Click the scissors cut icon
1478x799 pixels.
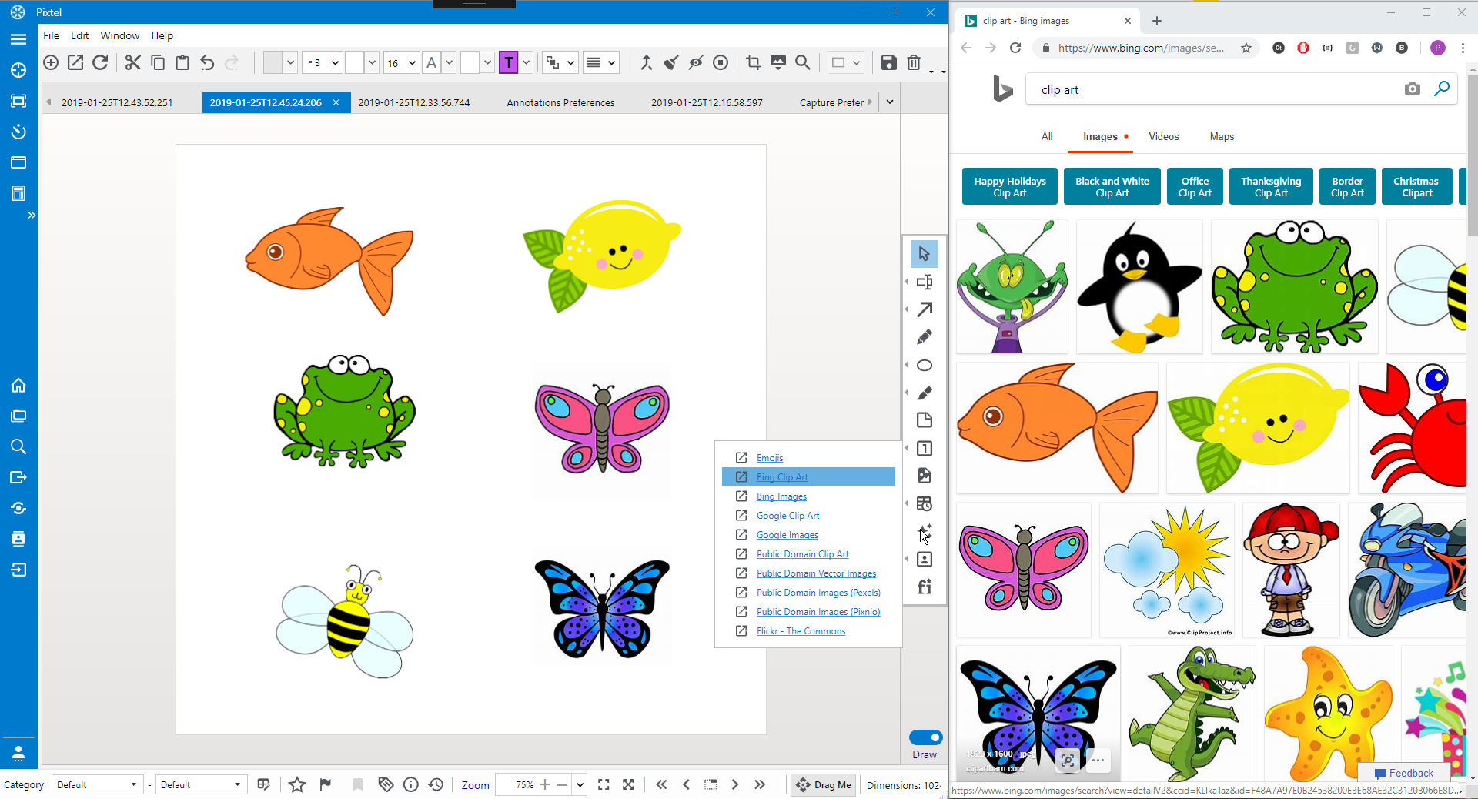coord(133,62)
